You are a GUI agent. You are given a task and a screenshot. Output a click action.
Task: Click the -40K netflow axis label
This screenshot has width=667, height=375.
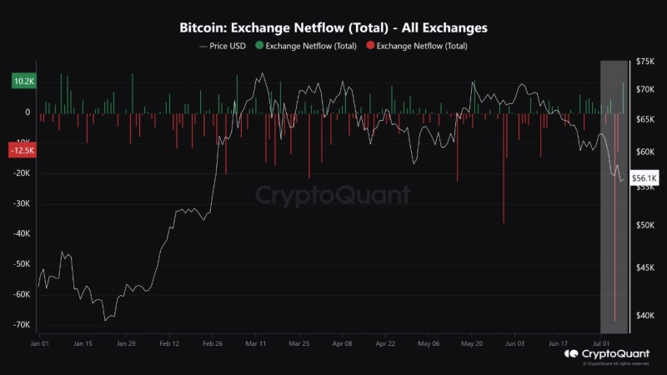[x=21, y=233]
